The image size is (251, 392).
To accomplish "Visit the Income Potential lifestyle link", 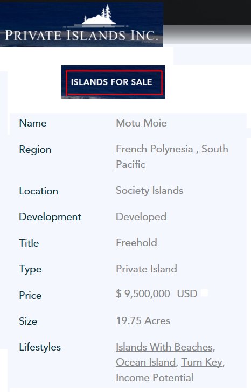I will (x=155, y=378).
